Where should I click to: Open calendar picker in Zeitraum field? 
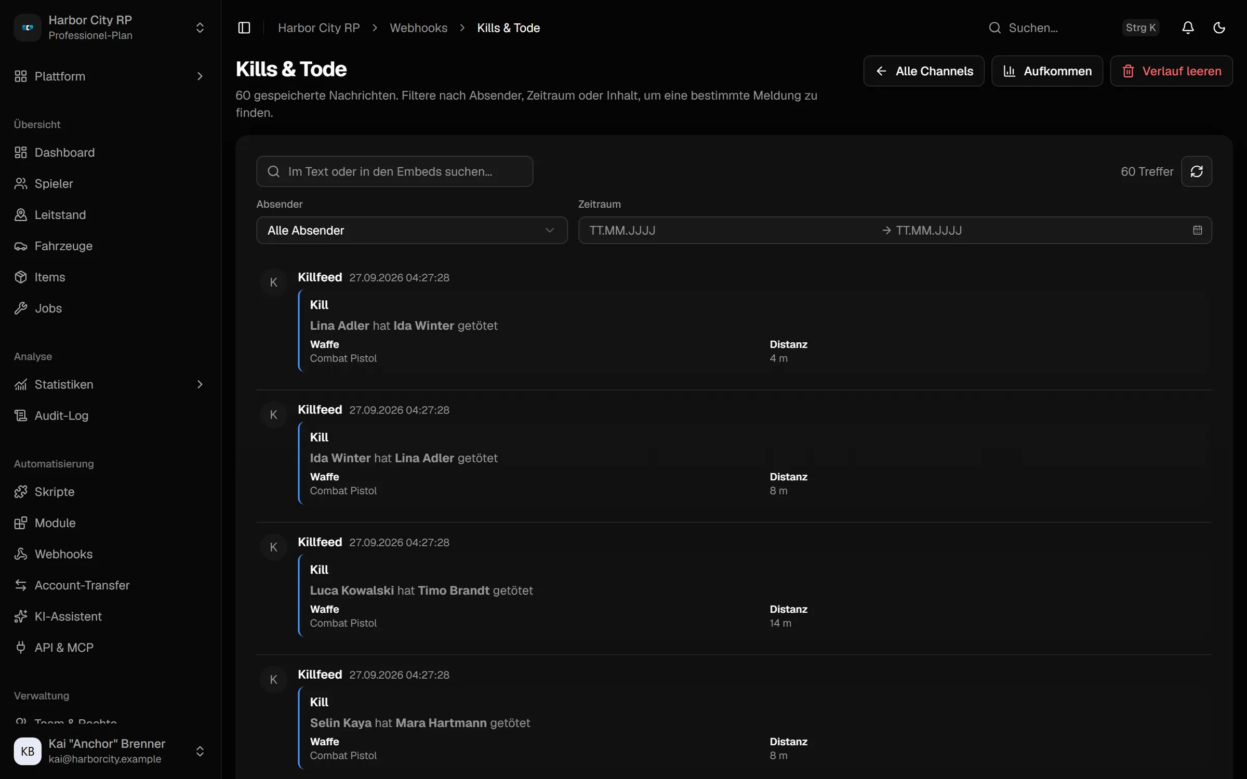(x=1198, y=230)
